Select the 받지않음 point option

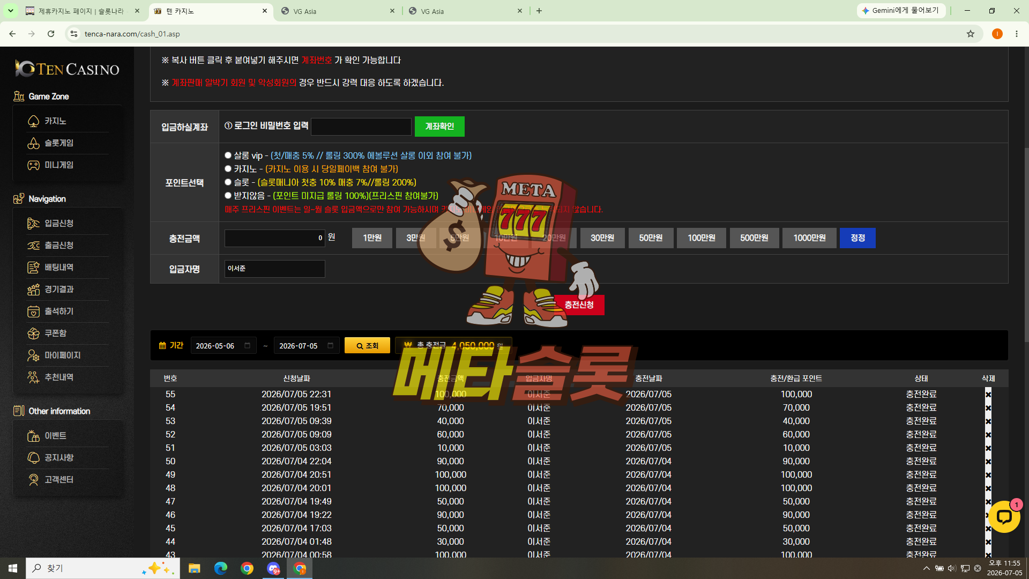228,196
